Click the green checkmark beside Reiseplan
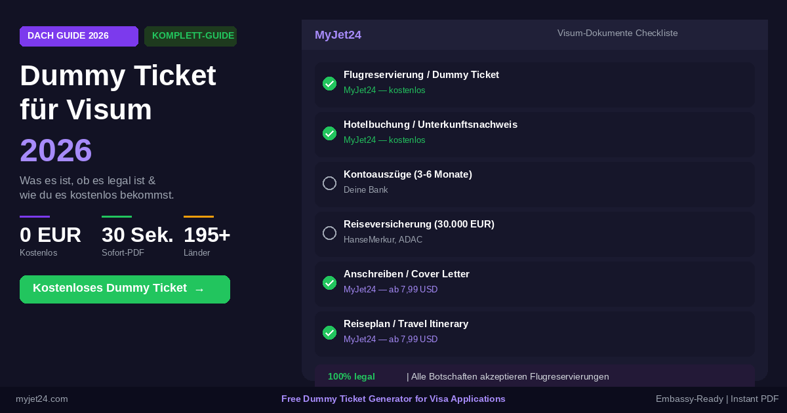The image size is (787, 413). point(330,333)
